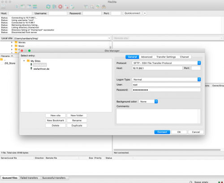224x183 pixels.
Task: Open Background color dropdown
Action: coord(148,102)
